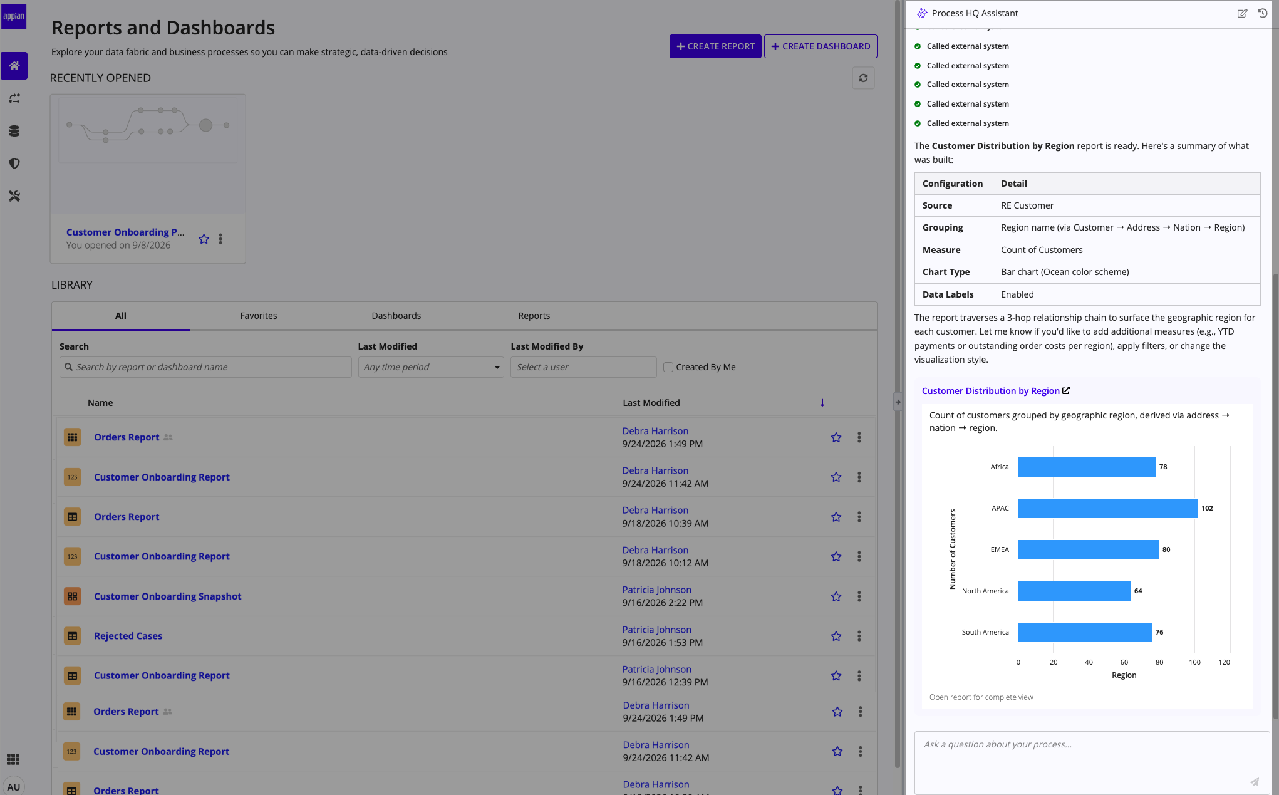
Task: Click the Ask a question input box
Action: (1092, 762)
